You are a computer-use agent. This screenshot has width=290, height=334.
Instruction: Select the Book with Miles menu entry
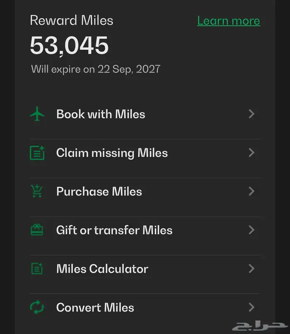(101, 114)
